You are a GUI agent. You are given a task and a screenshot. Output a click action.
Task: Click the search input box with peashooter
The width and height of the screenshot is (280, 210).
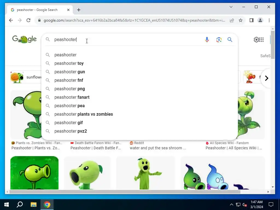click(x=125, y=39)
